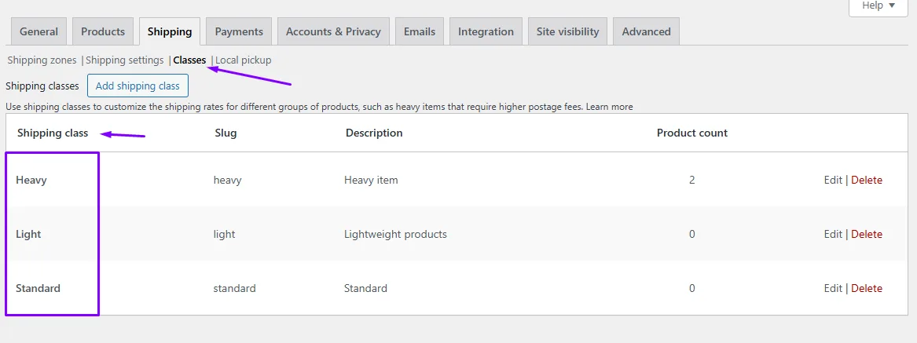Go to Shipping zones subsection
This screenshot has width=917, height=343.
pos(42,60)
